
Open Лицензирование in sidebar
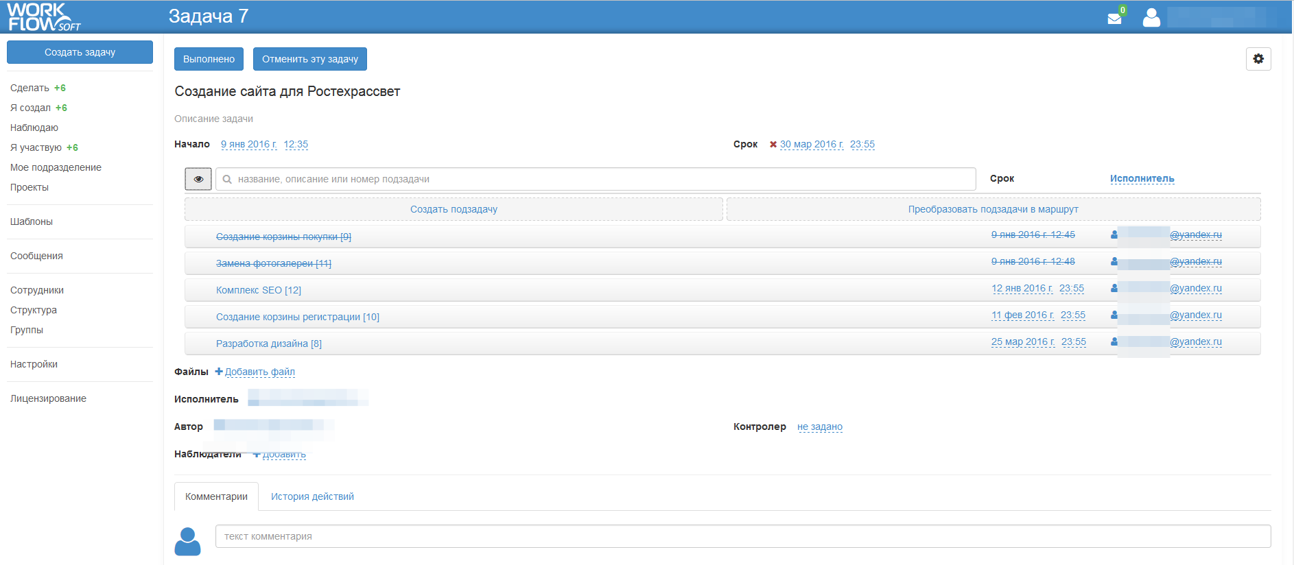(x=48, y=398)
